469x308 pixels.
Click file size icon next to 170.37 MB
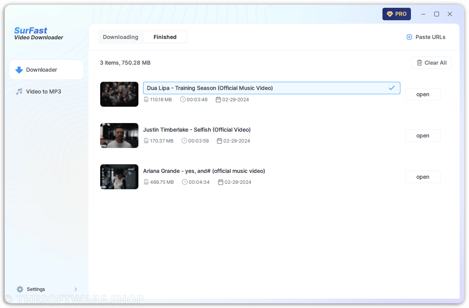[x=146, y=141]
